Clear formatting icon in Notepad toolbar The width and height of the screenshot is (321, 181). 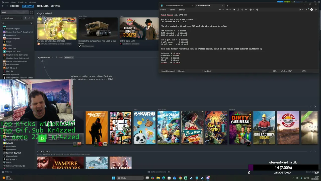tap(257, 10)
